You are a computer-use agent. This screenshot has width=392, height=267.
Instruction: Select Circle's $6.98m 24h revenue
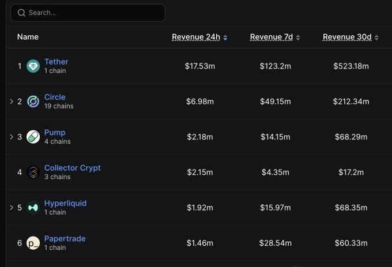(200, 101)
